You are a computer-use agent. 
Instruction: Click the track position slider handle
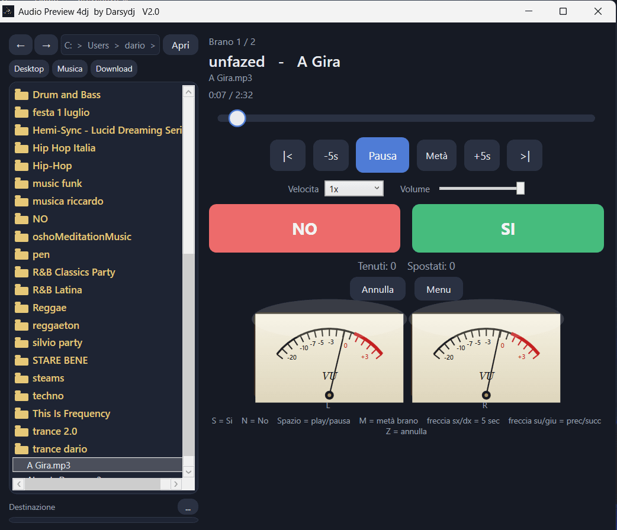(237, 118)
